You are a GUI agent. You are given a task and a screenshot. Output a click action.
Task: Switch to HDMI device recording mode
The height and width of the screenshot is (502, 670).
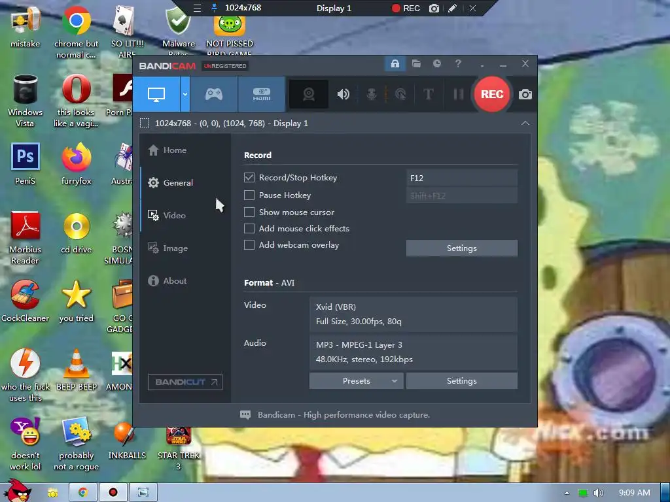(x=262, y=94)
